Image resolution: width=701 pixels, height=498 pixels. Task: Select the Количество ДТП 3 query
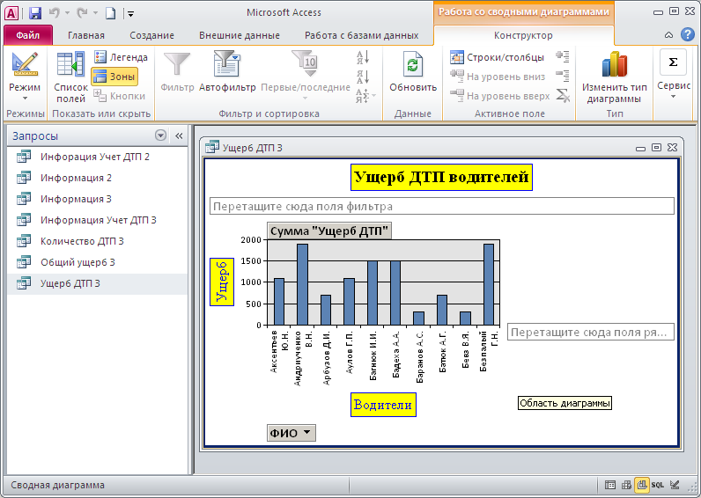tap(82, 241)
